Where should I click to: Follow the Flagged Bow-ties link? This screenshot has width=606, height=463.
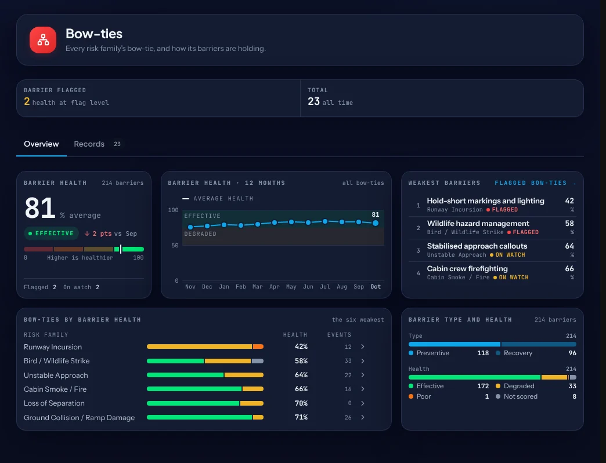535,183
